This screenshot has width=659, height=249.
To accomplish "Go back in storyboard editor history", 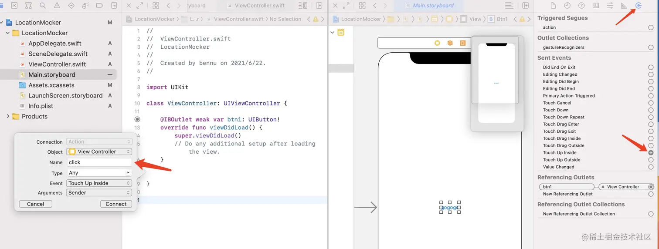I will point(374,6).
